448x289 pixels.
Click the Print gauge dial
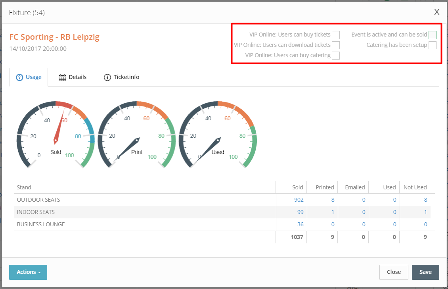tap(136, 135)
